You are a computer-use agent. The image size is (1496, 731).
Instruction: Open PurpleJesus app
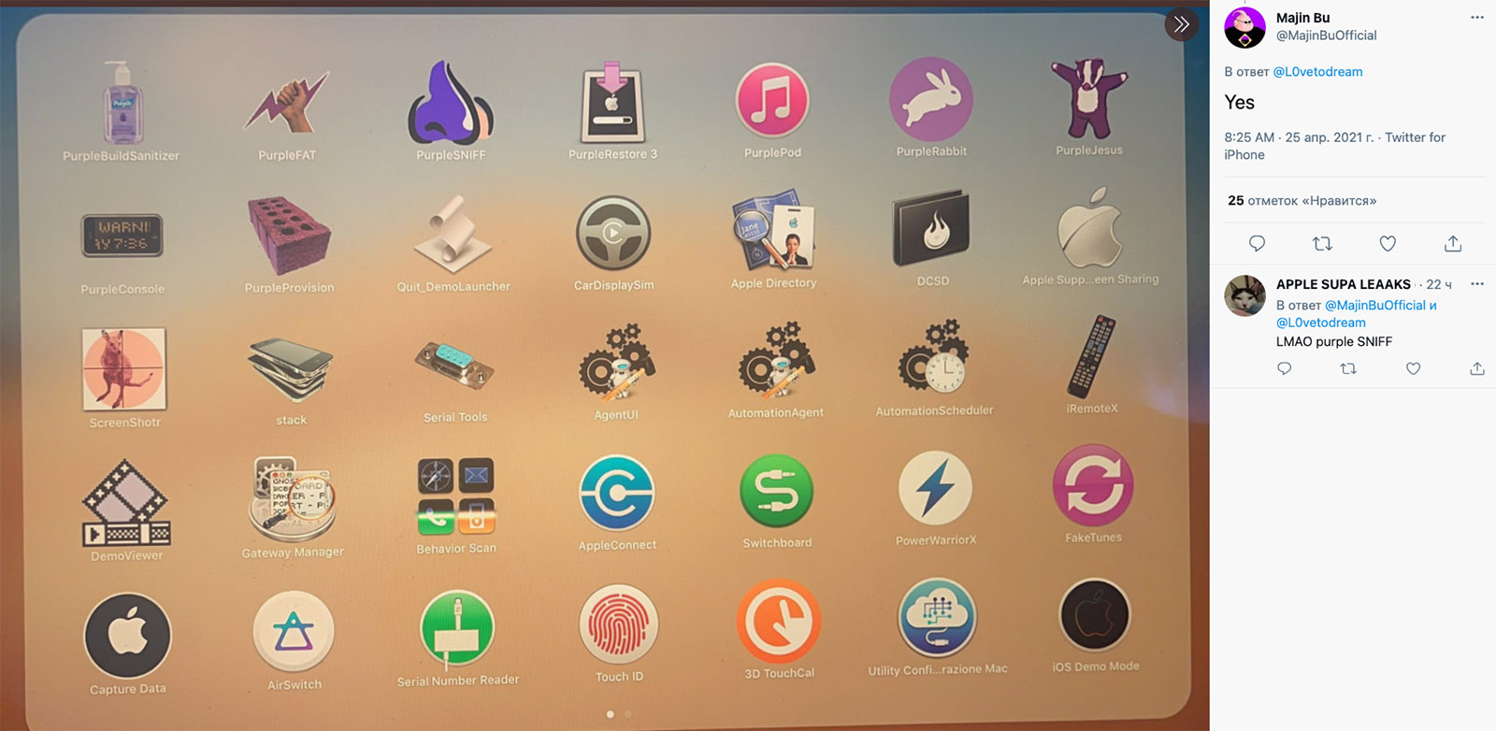1089,98
